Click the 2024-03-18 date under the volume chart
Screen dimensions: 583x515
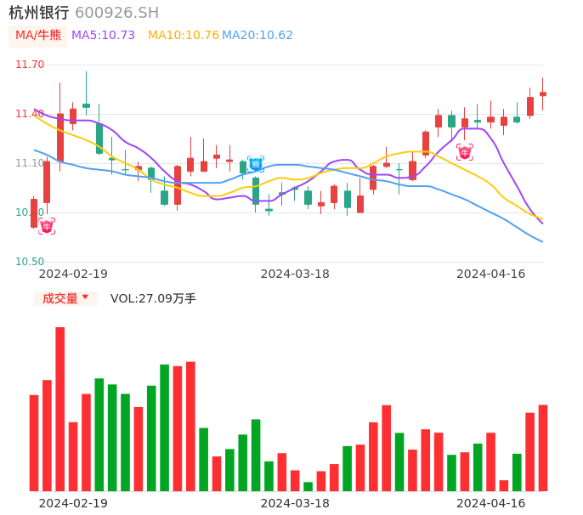point(295,503)
